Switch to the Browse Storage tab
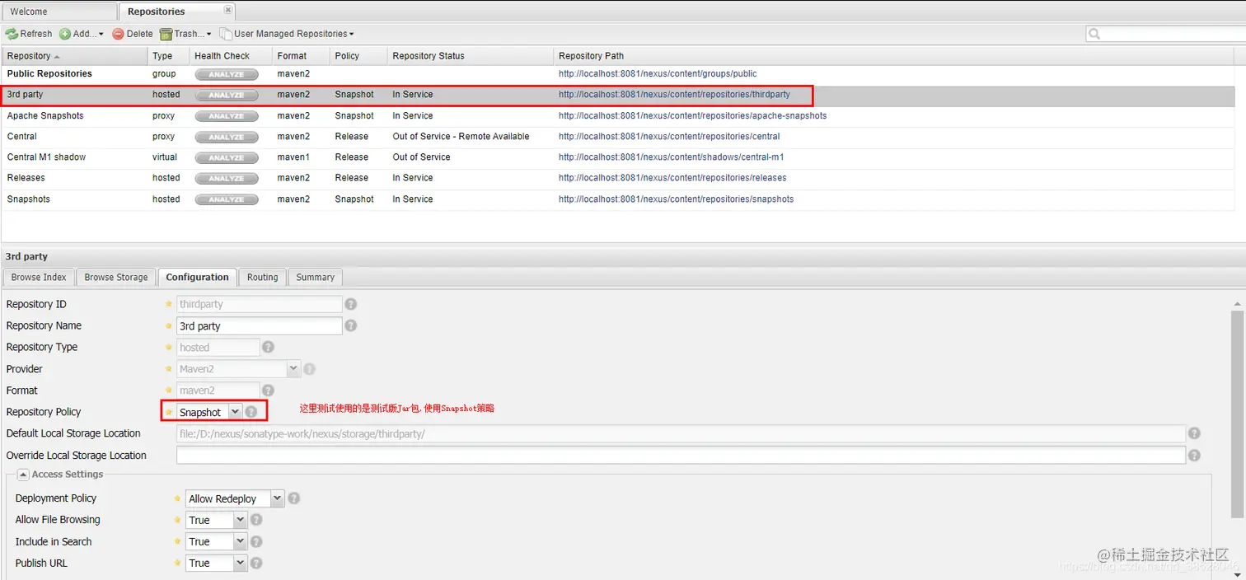1246x580 pixels. 116,278
